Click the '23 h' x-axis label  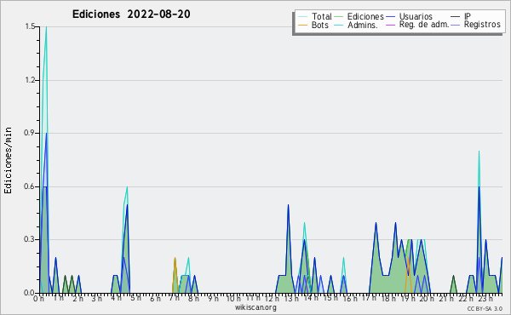[485, 298]
